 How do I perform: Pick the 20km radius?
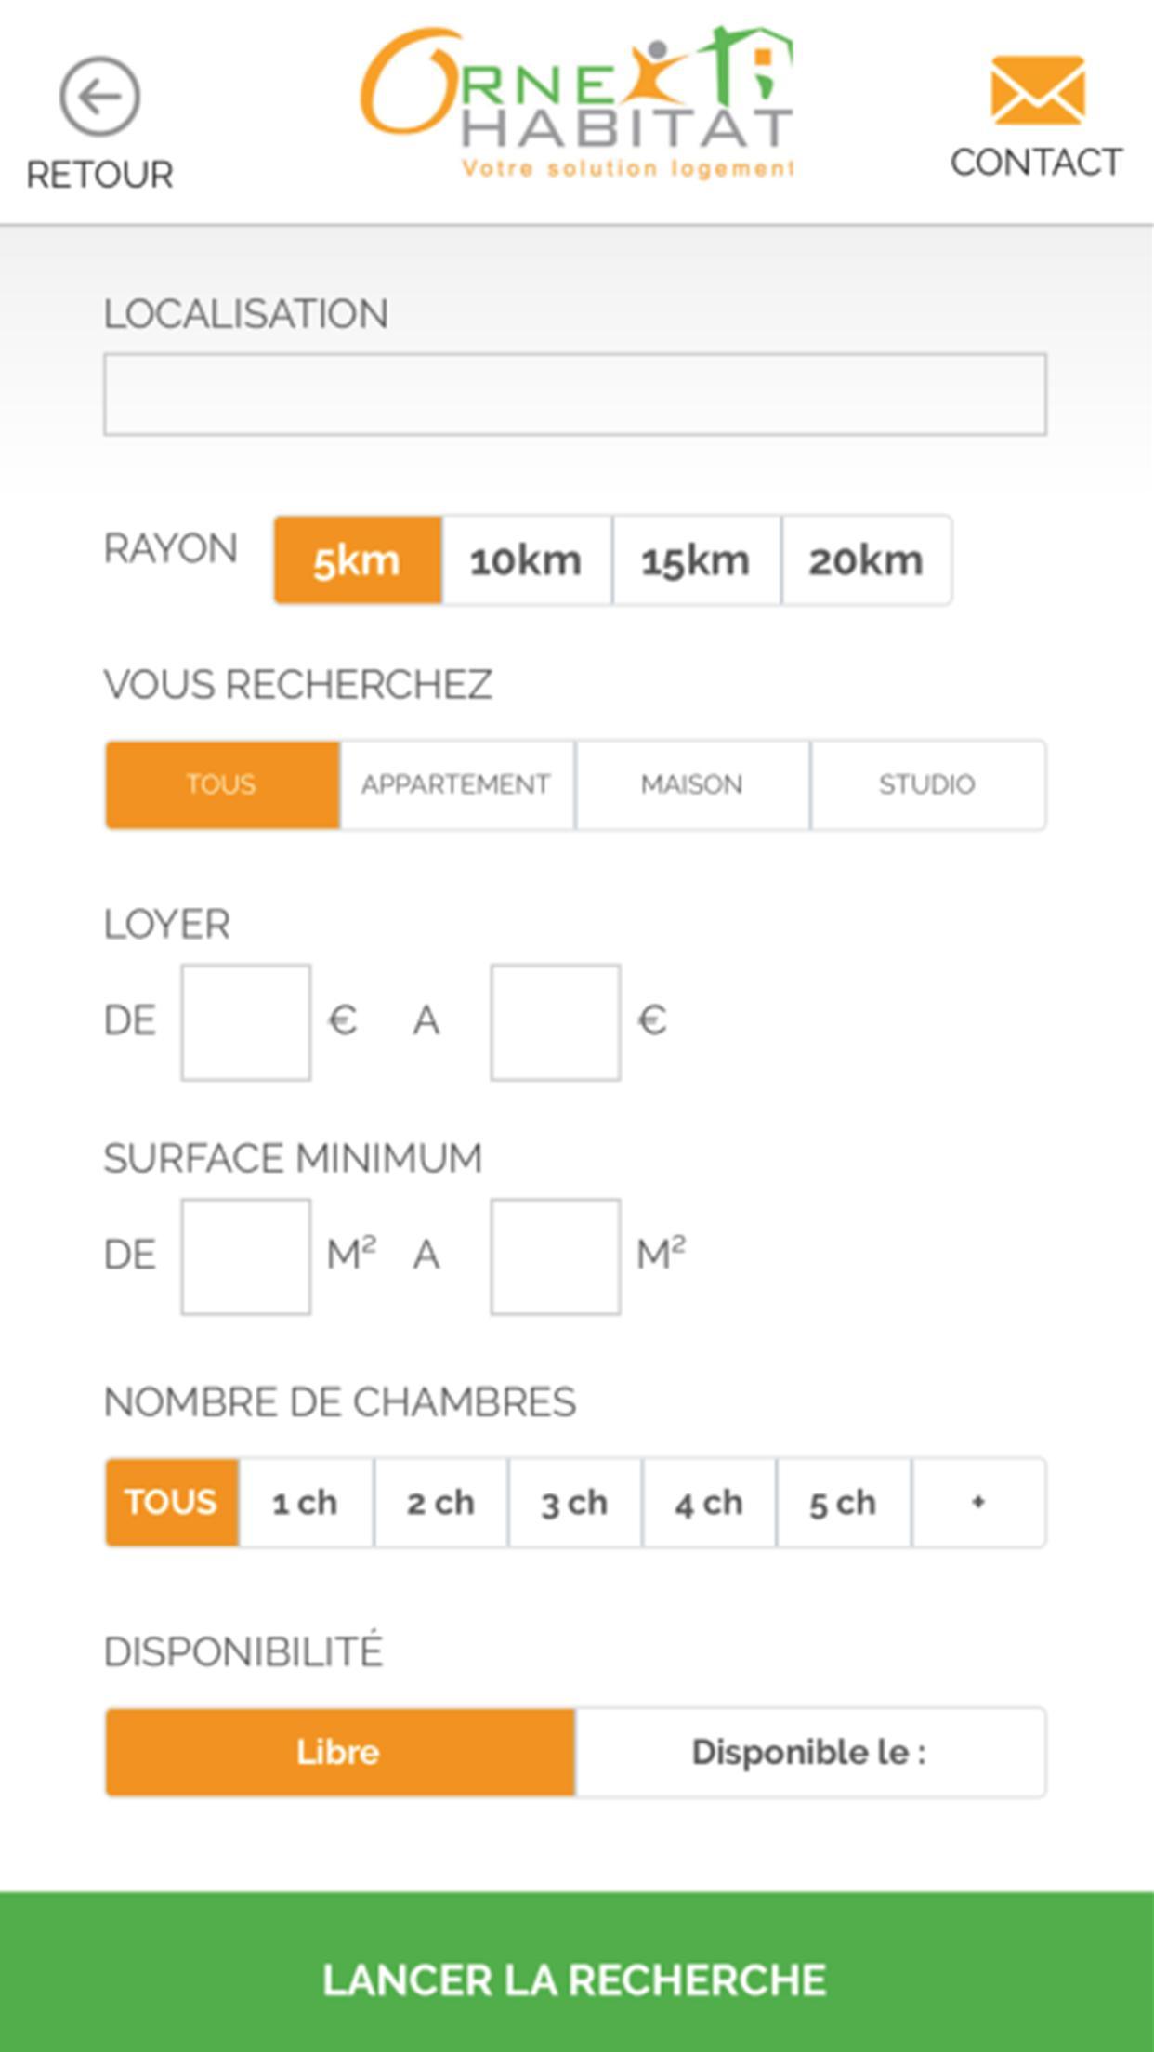[x=866, y=560]
